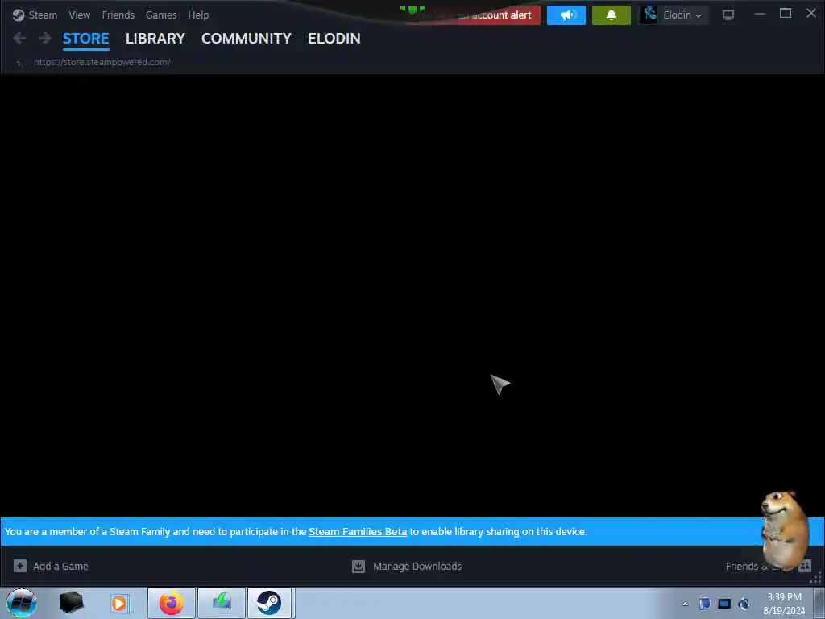825x619 pixels.
Task: Click the Windows Start orb
Action: click(22, 603)
